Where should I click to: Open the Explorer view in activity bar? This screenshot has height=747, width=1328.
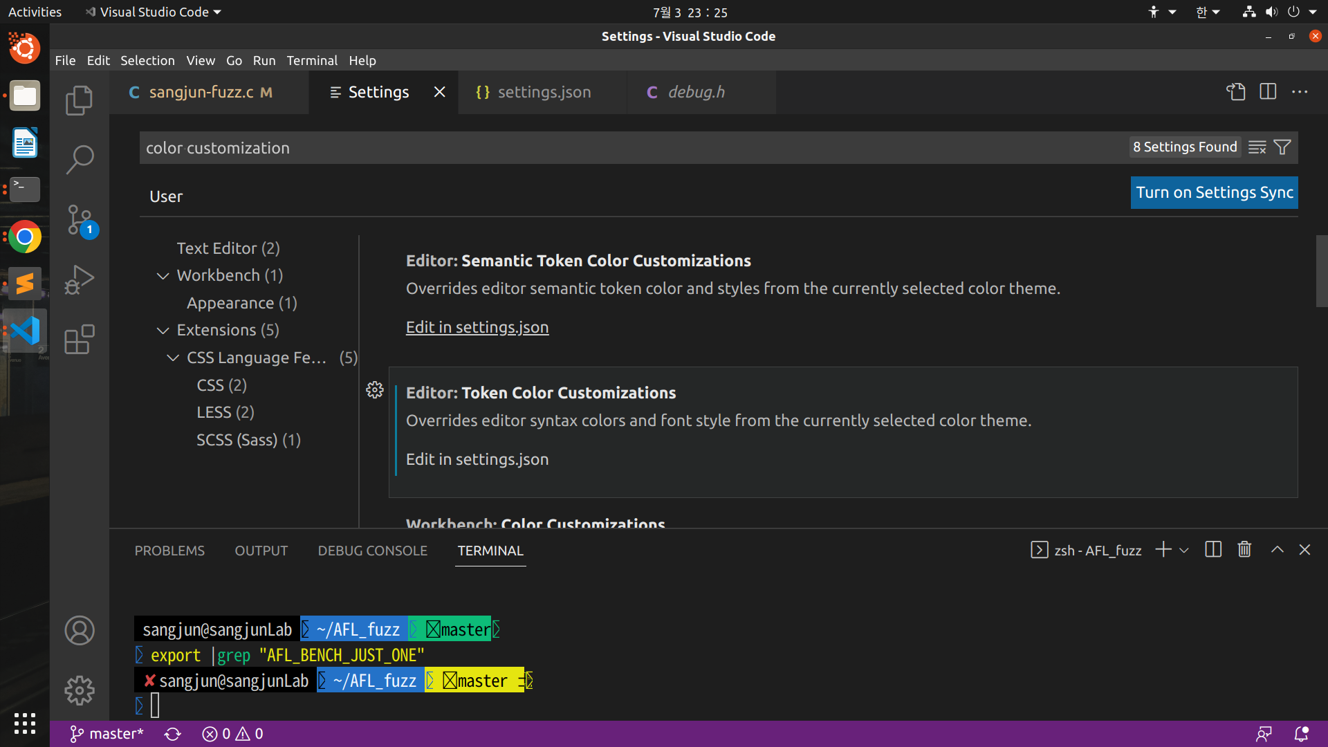[79, 100]
